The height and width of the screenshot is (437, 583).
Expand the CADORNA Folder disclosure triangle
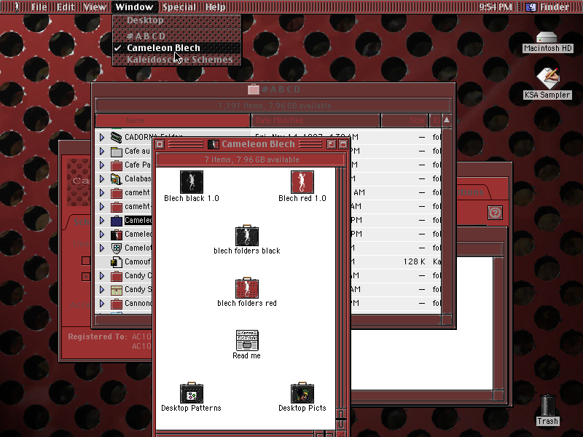click(102, 137)
